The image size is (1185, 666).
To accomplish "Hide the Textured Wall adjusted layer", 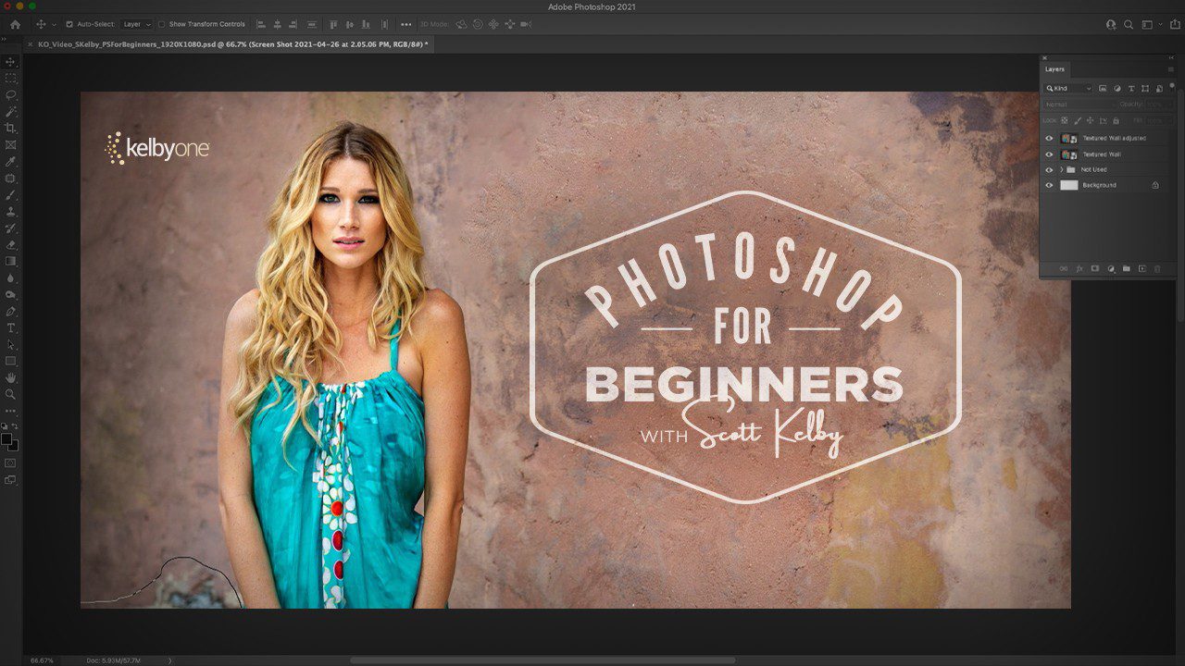I will point(1049,138).
